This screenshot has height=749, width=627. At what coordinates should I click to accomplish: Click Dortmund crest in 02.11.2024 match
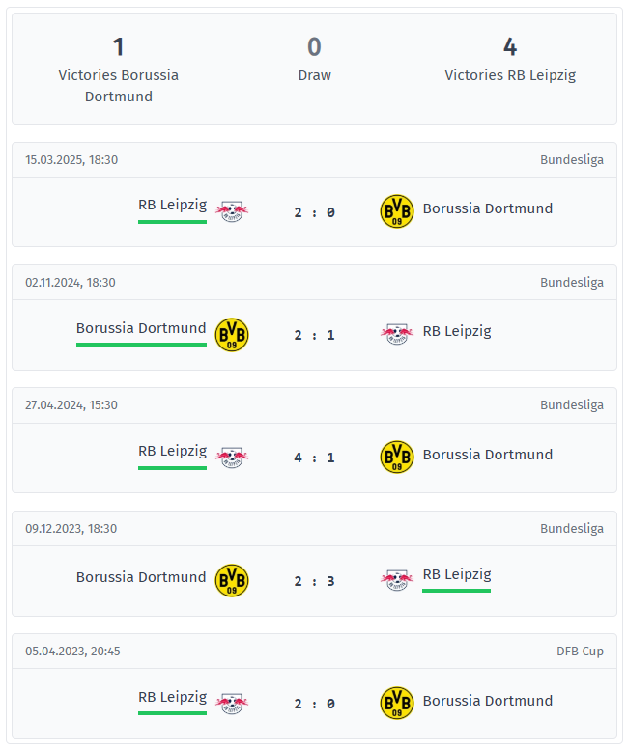pyautogui.click(x=231, y=334)
